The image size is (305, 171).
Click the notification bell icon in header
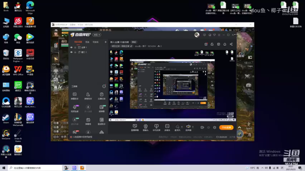(x=225, y=44)
